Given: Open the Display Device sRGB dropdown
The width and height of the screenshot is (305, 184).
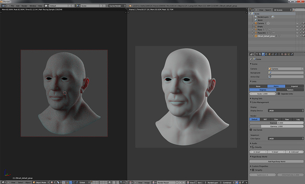Looking at the screenshot, I should (286, 111).
